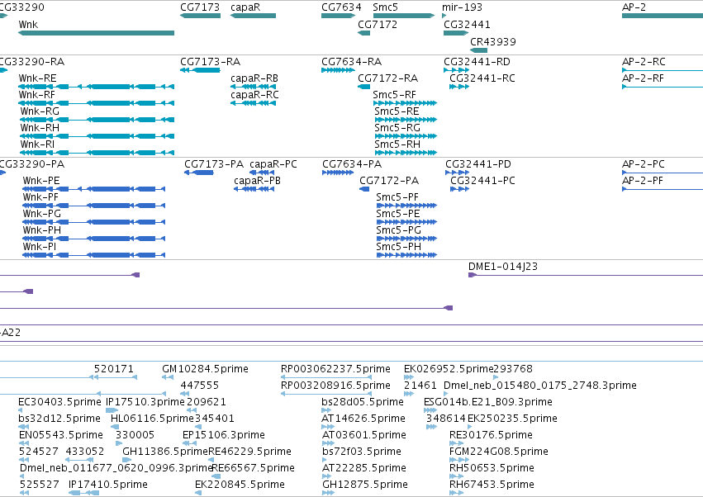Click transcript label capaR-RB
703x497 pixels.
tap(254, 78)
